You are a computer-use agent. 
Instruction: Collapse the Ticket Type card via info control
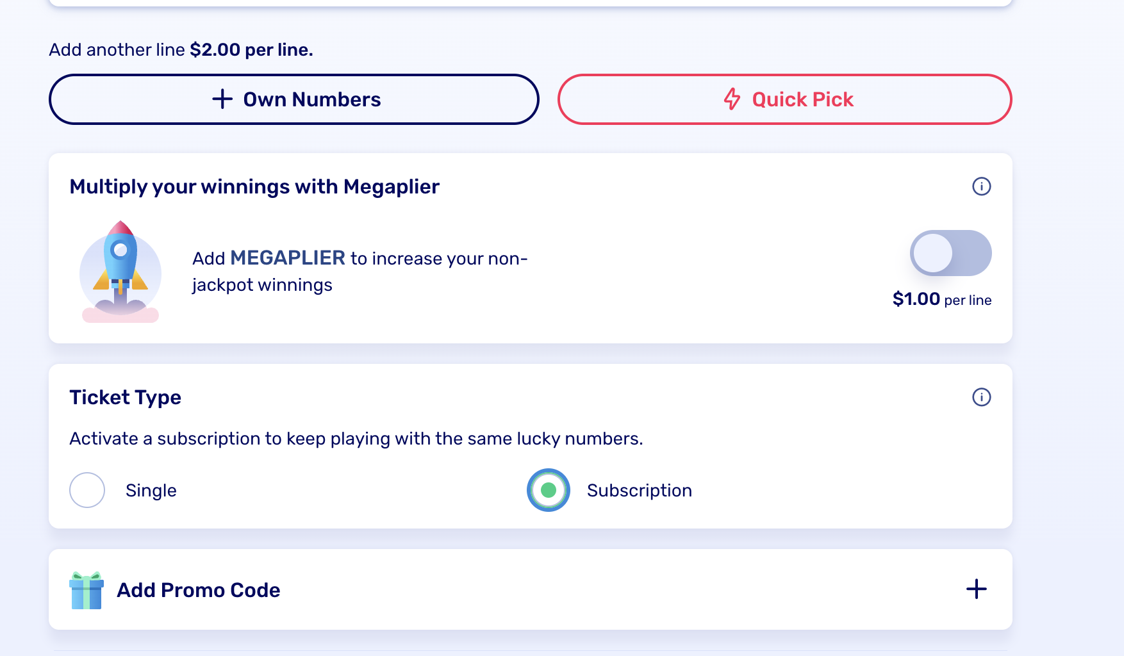coord(980,397)
